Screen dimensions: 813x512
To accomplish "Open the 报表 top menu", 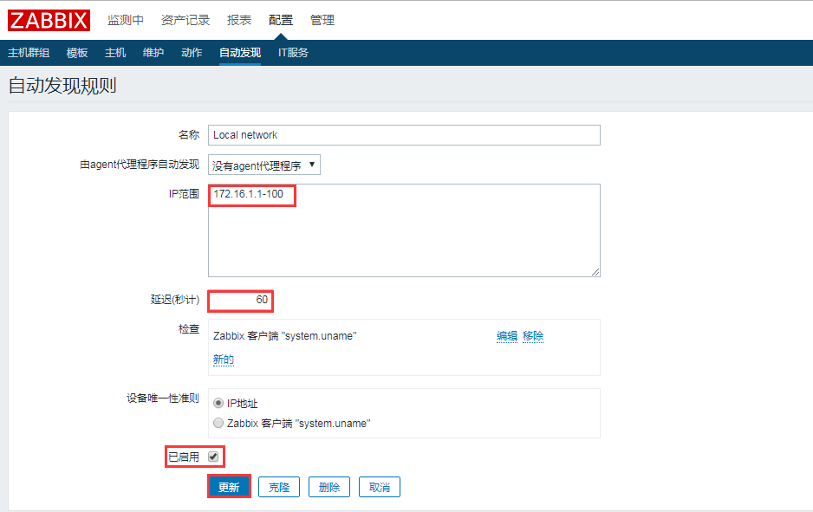I will click(239, 20).
